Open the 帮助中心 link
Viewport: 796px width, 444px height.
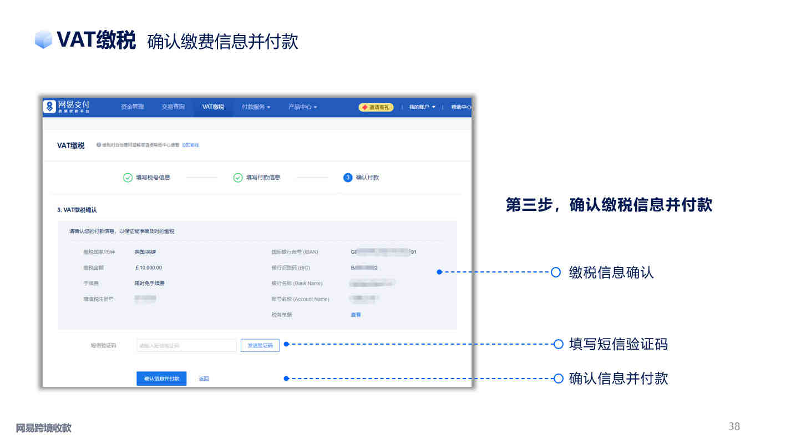pyautogui.click(x=461, y=107)
